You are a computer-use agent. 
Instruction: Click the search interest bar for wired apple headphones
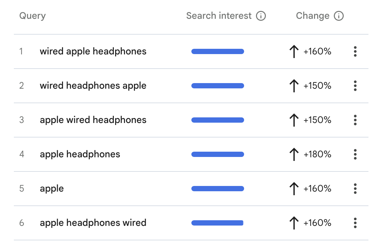pos(218,51)
